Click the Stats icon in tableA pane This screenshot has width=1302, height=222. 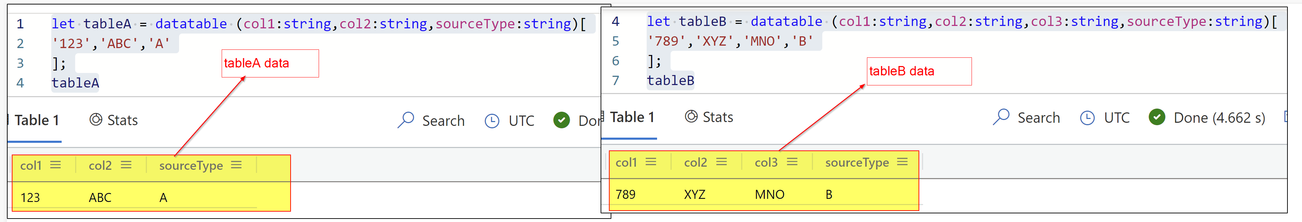tap(96, 120)
